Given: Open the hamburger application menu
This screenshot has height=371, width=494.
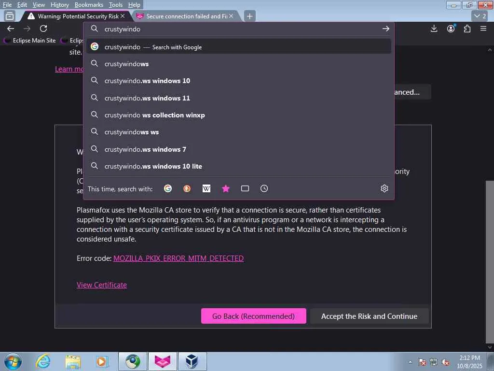Looking at the screenshot, I should tap(483, 29).
